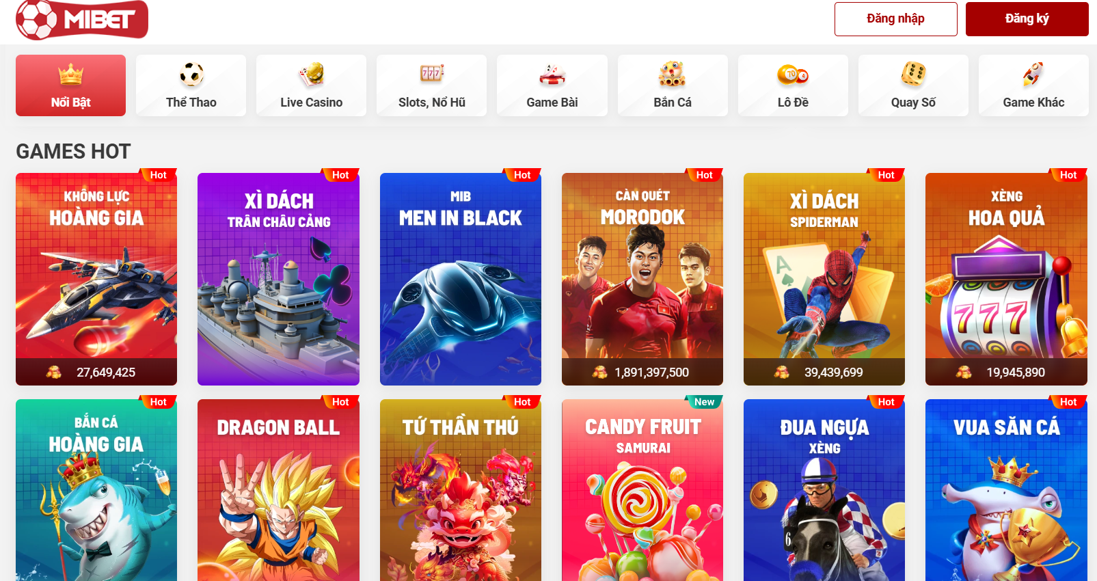Image resolution: width=1097 pixels, height=581 pixels.
Task: Open Xì Dách Spiderman game card
Action: (824, 279)
